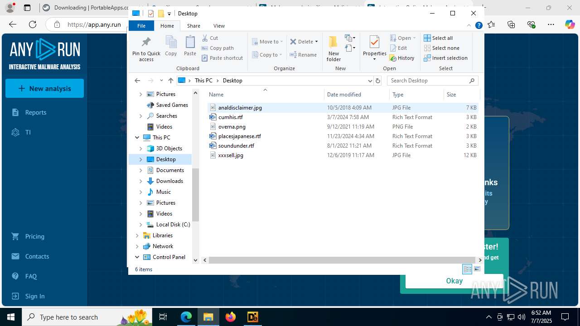Click Paste shortcut in ribbon
Screen dimensions: 580x326
pyautogui.click(x=222, y=58)
